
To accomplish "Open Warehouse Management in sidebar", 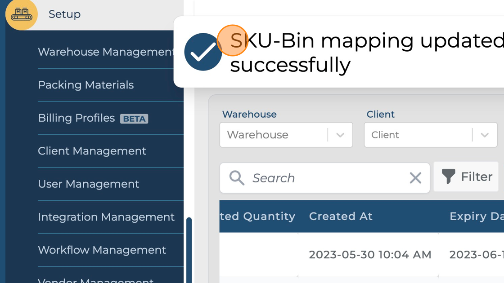I will pos(106,52).
